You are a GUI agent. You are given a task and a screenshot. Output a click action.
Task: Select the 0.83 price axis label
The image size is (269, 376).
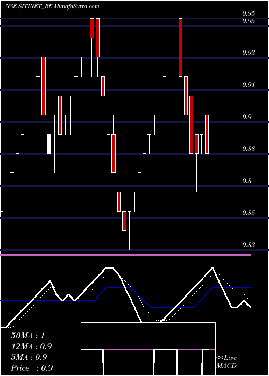point(249,245)
